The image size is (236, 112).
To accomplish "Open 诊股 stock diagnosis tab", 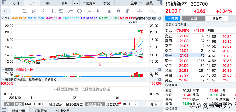I will [x=107, y=3].
